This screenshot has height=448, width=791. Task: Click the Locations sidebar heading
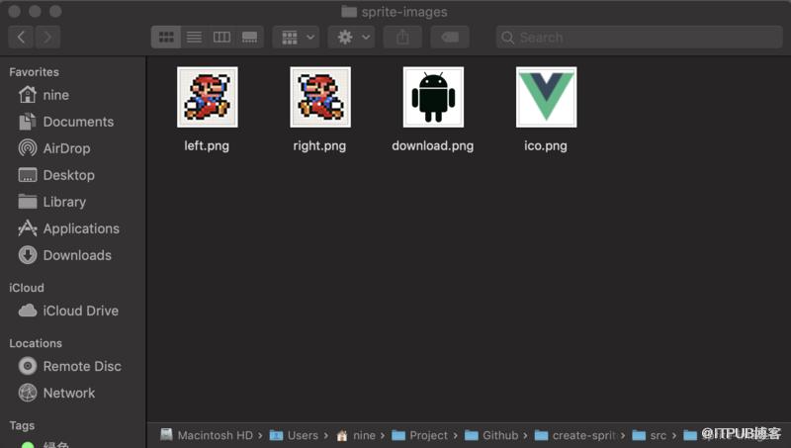pos(36,343)
